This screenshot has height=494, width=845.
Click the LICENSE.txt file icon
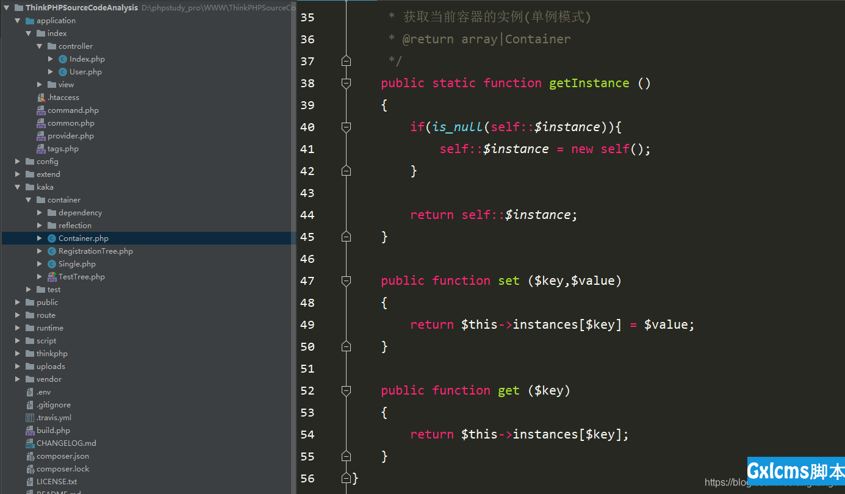[30, 482]
